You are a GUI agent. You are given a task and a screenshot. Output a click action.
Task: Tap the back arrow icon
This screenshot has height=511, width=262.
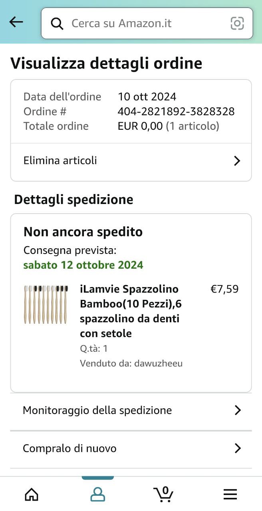pyautogui.click(x=16, y=22)
